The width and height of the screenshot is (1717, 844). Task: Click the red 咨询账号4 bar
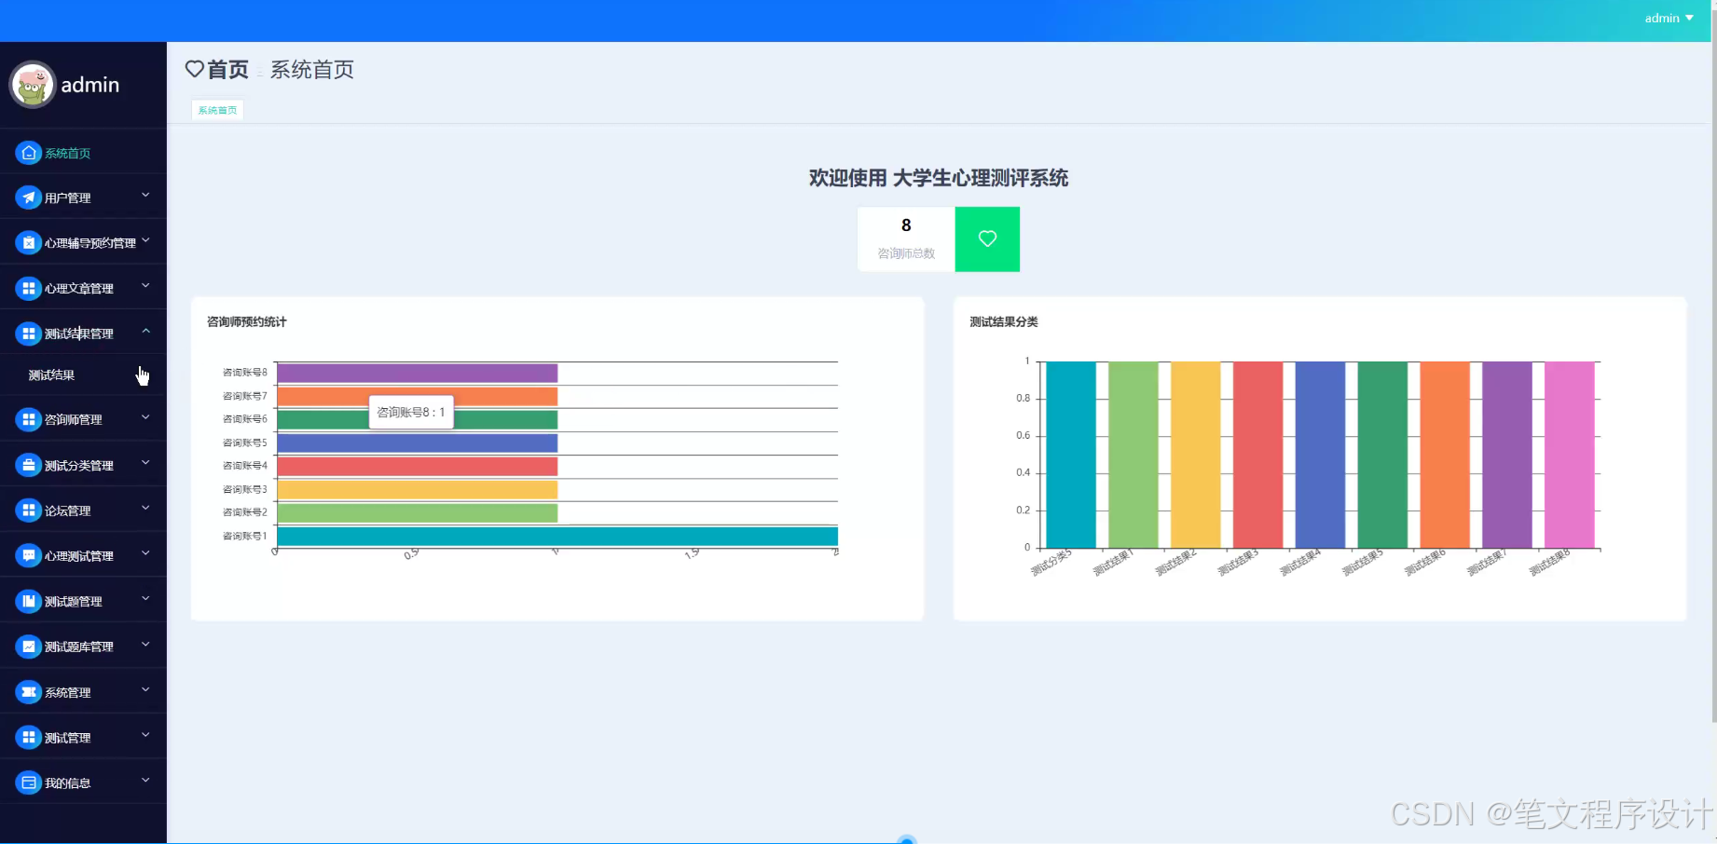pos(417,466)
